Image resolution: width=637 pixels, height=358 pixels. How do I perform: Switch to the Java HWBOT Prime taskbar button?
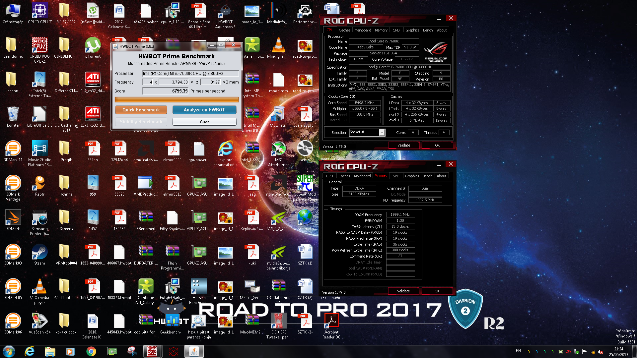pyautogui.click(x=194, y=351)
